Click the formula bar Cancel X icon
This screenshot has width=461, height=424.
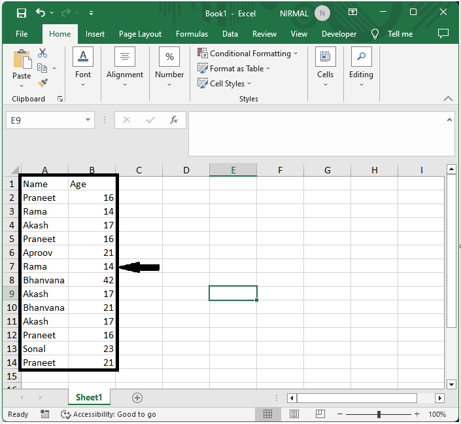127,120
